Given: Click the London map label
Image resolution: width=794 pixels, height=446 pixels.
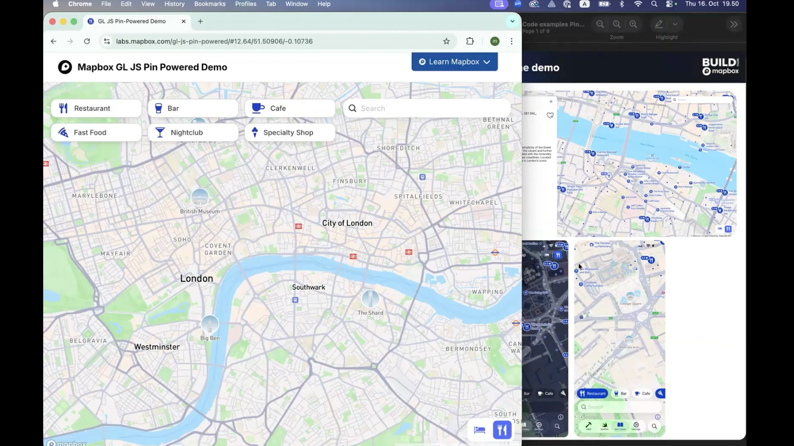Looking at the screenshot, I should (196, 279).
